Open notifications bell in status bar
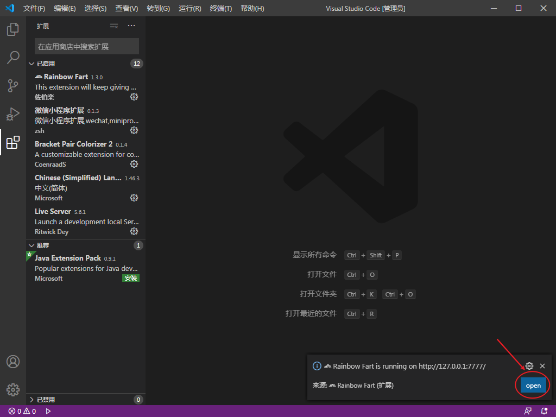Viewport: 556px width, 417px height. tap(544, 412)
